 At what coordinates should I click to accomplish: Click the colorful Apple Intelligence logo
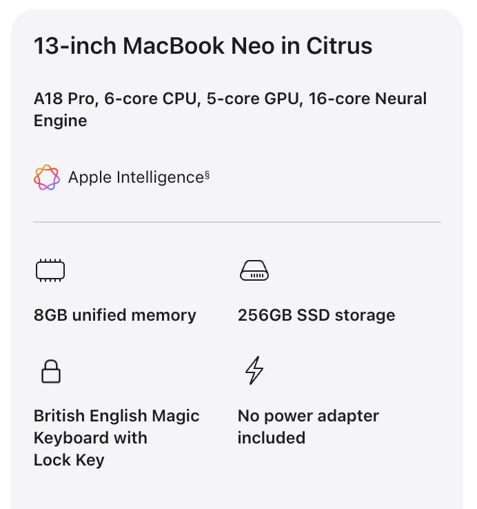[47, 177]
